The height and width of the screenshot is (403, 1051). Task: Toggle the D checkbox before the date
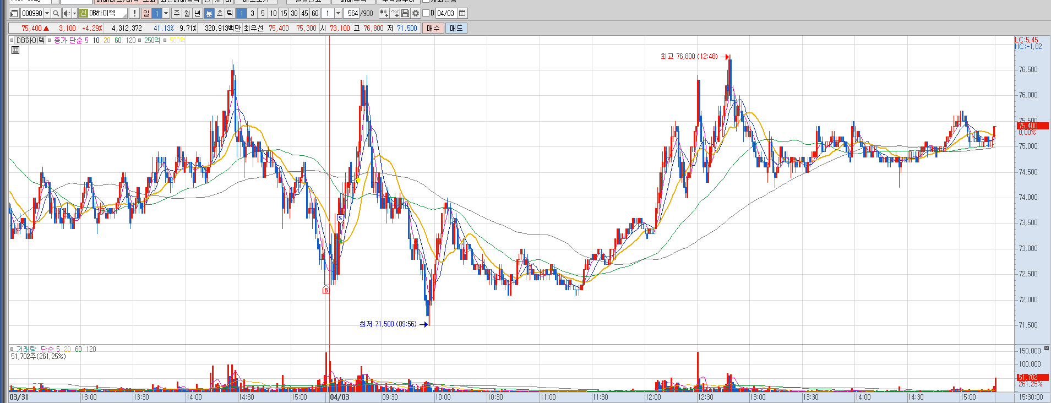[x=426, y=13]
